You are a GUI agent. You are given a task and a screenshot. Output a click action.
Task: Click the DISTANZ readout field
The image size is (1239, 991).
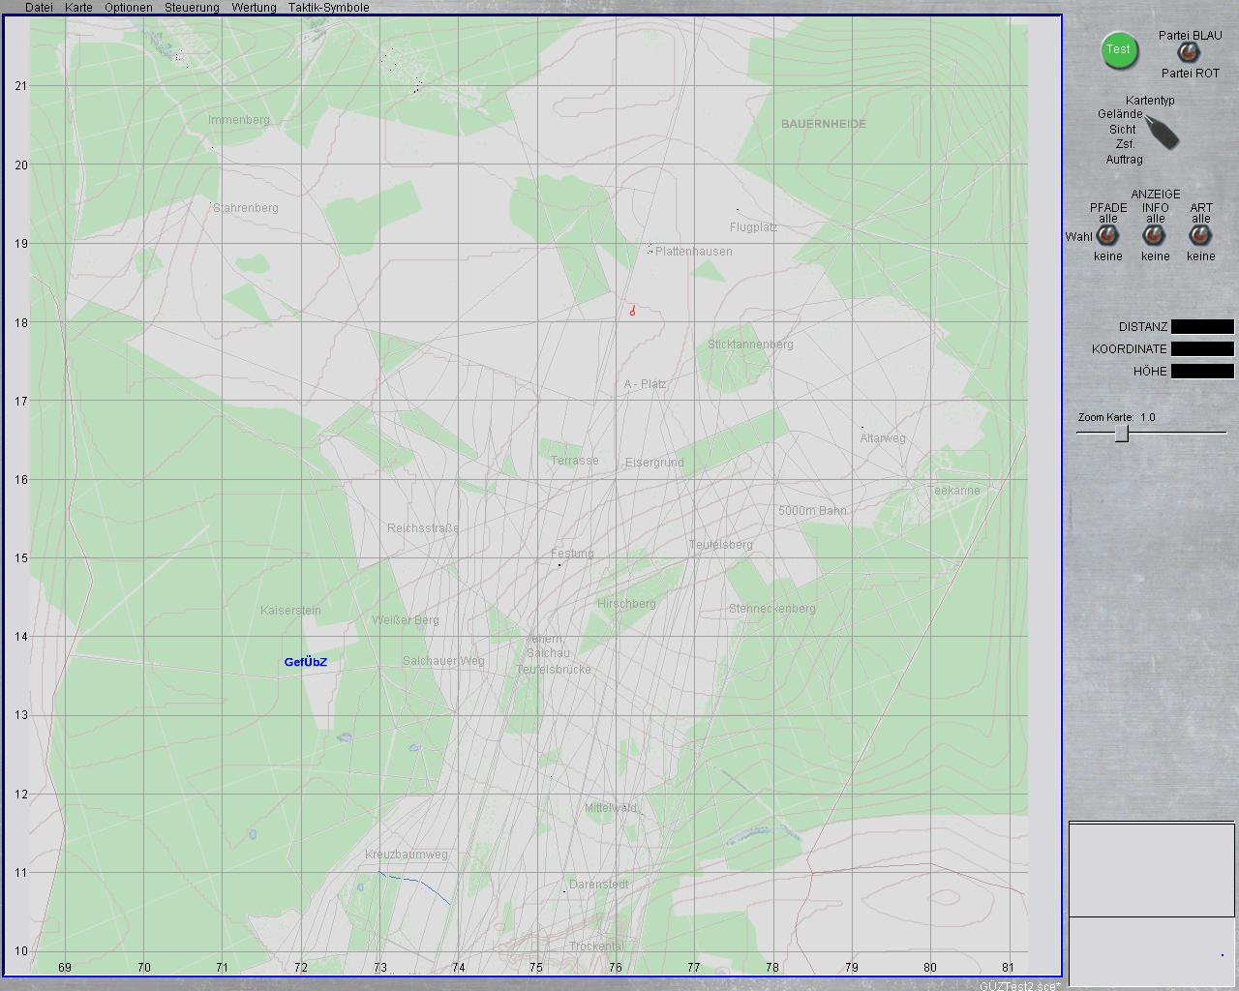click(x=1202, y=327)
